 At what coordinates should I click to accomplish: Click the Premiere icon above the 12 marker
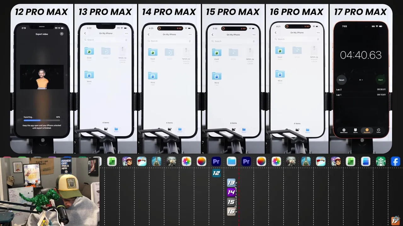coord(216,162)
